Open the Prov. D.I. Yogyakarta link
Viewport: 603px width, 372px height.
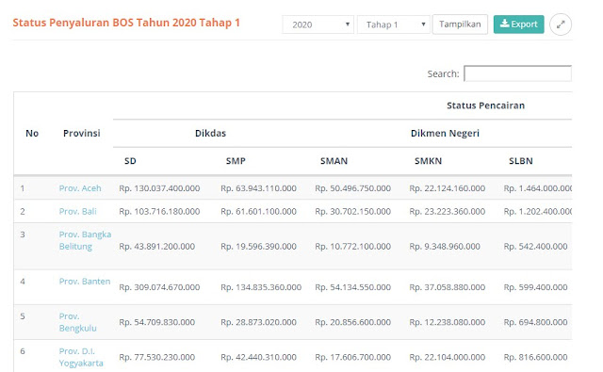point(81,357)
